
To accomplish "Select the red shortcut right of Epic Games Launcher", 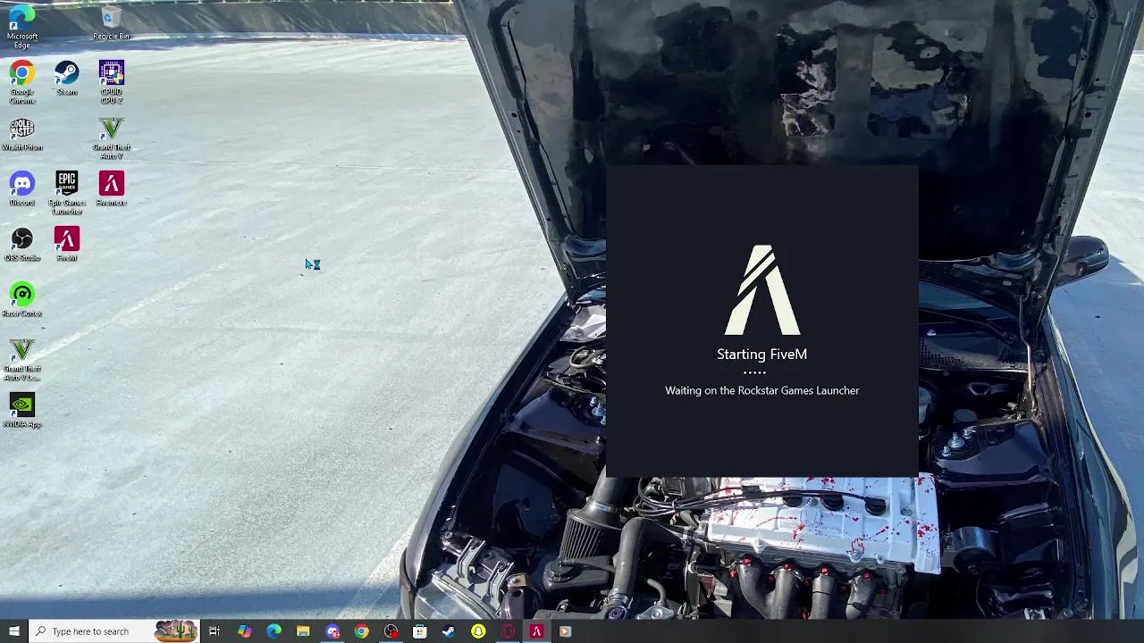I will [111, 188].
